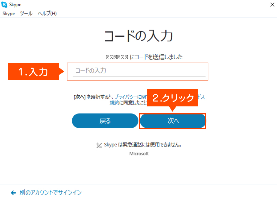Open the Skype menu

pos(9,14)
